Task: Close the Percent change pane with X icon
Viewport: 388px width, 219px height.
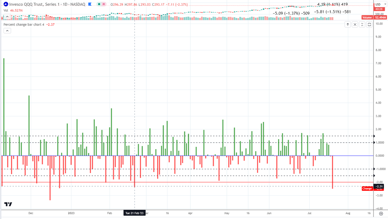Action: pos(355,24)
